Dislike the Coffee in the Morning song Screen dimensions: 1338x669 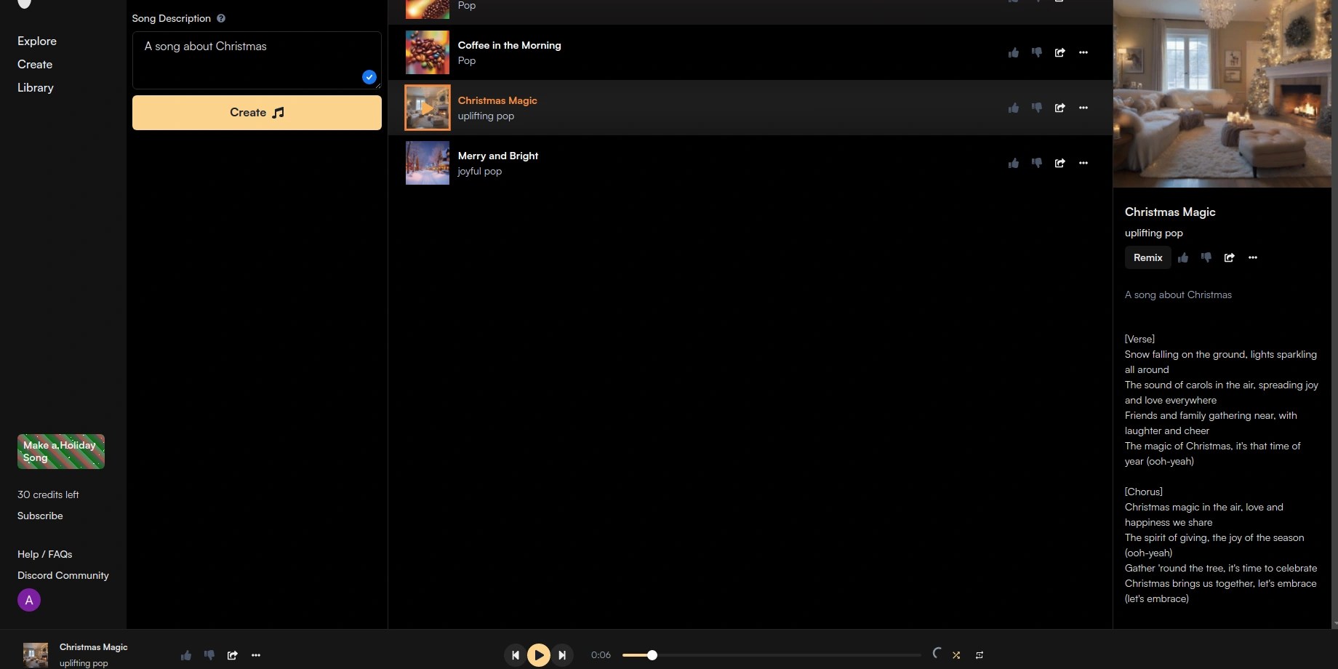point(1037,52)
